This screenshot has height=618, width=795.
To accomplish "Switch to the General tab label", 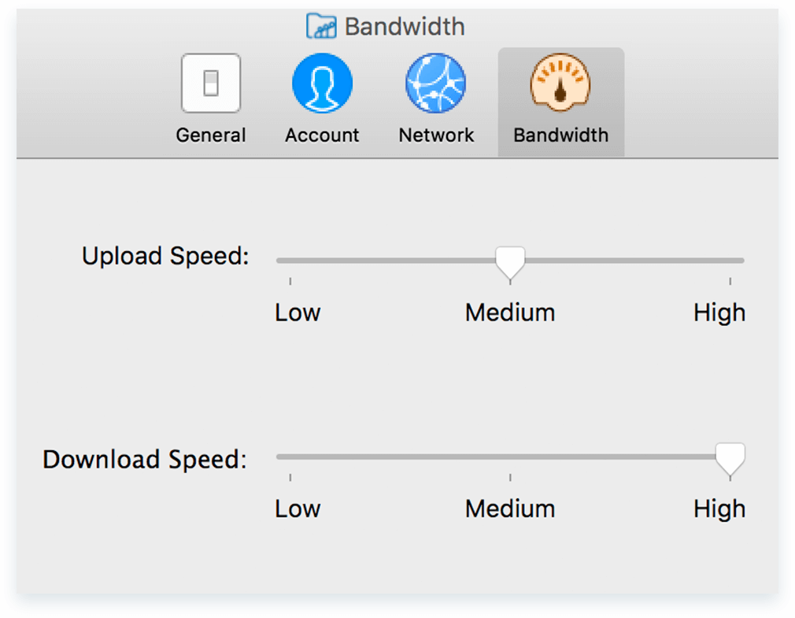I will coord(211,135).
